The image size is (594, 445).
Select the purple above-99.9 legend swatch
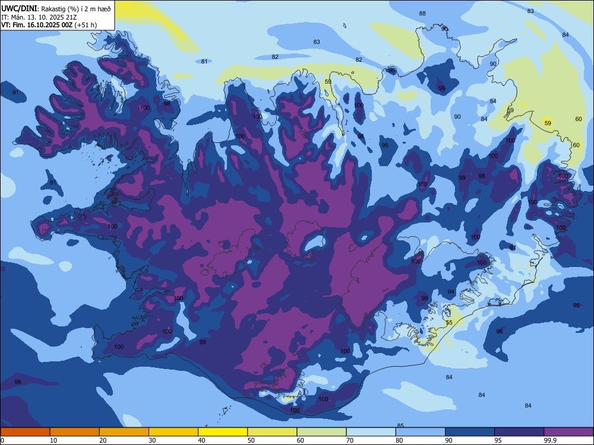coord(568,432)
